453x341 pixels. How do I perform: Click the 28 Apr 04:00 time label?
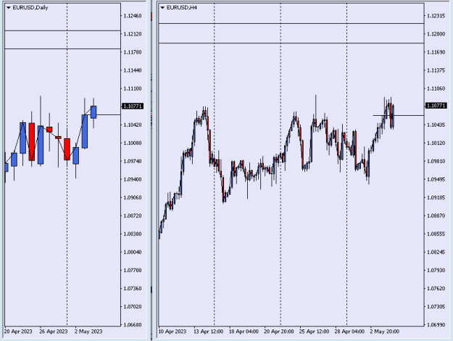pyautogui.click(x=349, y=332)
